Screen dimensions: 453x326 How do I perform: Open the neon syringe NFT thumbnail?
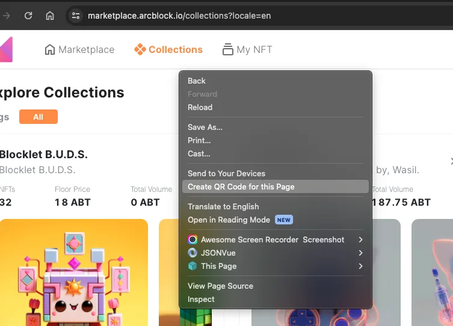pos(432,272)
